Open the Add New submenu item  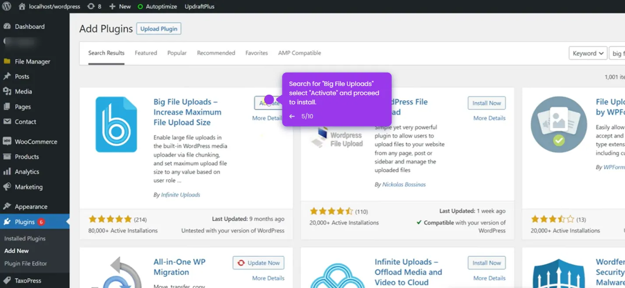17,251
